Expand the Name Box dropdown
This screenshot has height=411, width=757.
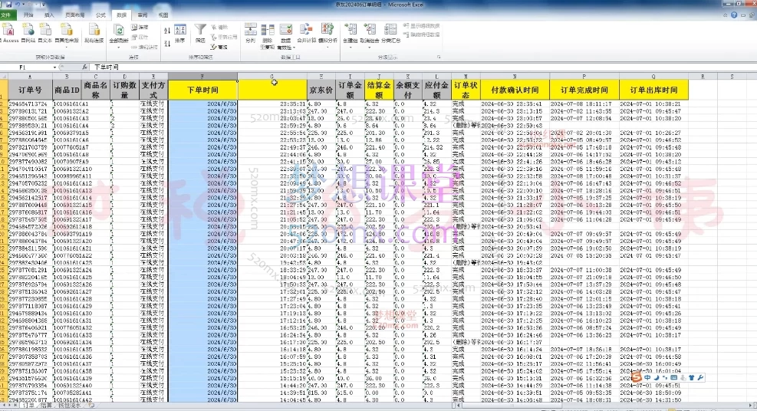tap(54, 67)
